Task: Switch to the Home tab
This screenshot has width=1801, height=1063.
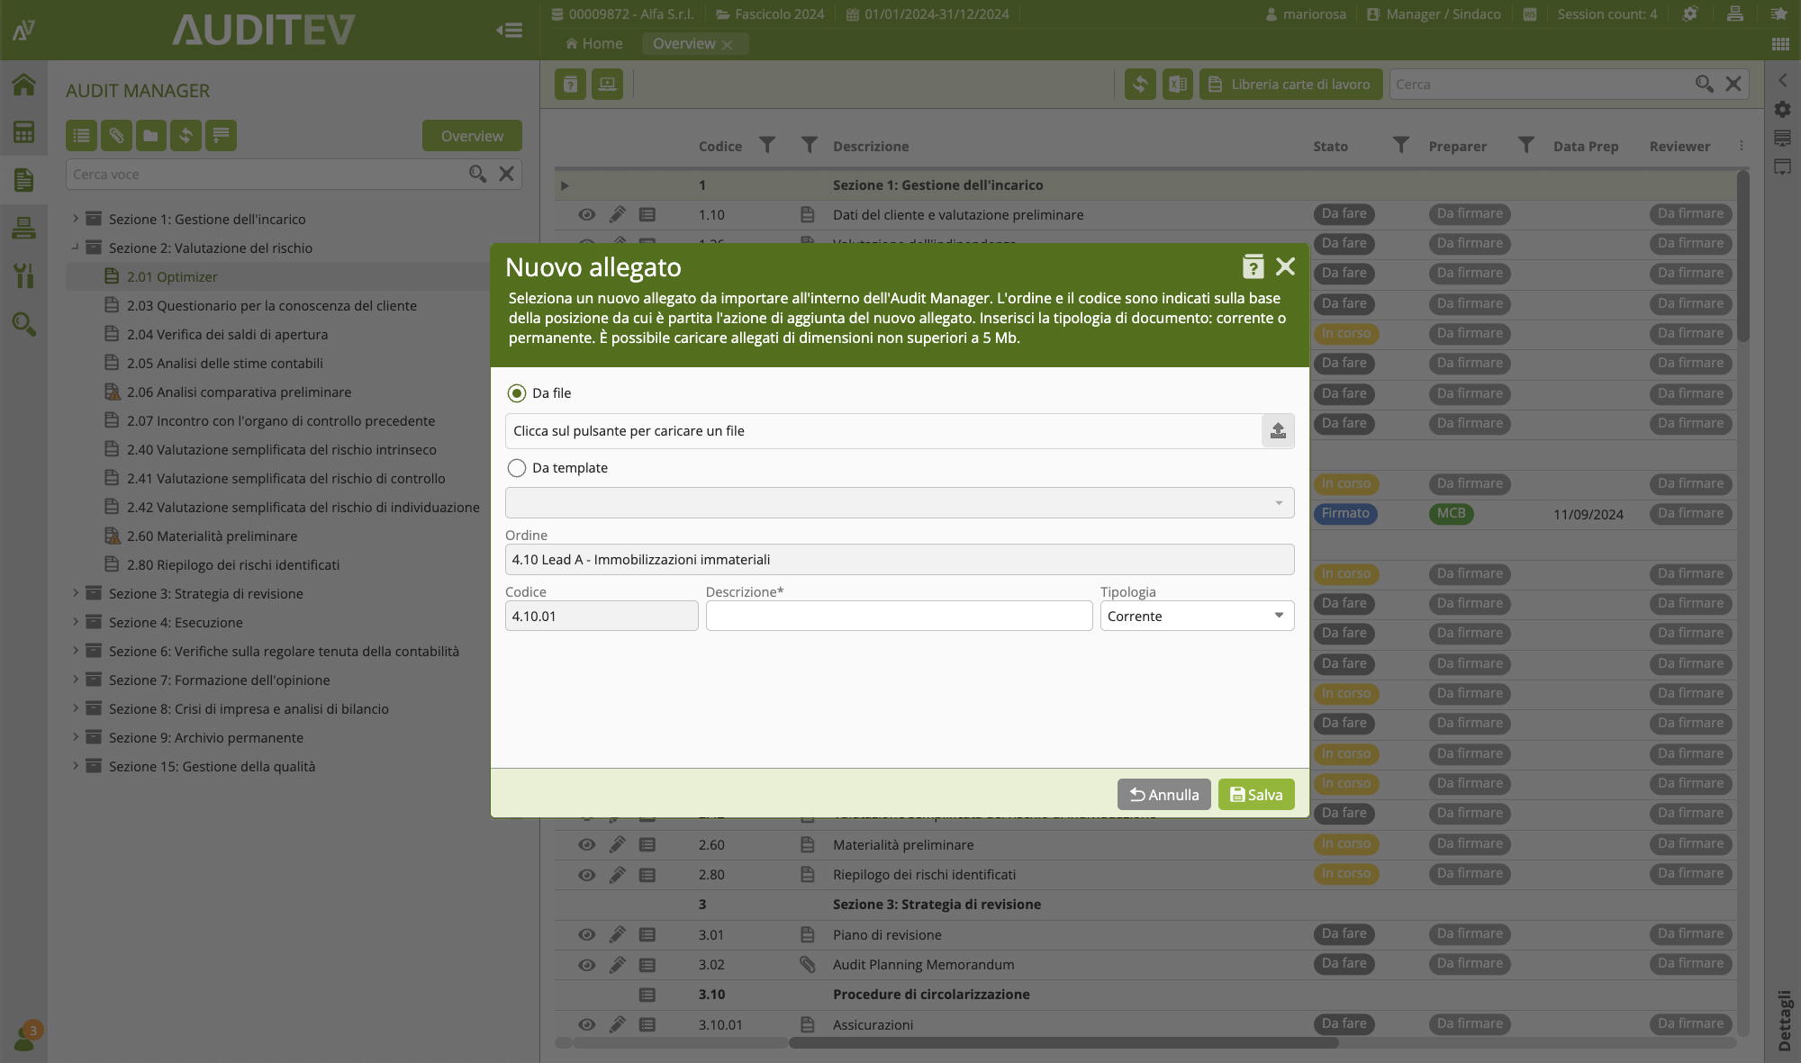Action: [x=594, y=43]
